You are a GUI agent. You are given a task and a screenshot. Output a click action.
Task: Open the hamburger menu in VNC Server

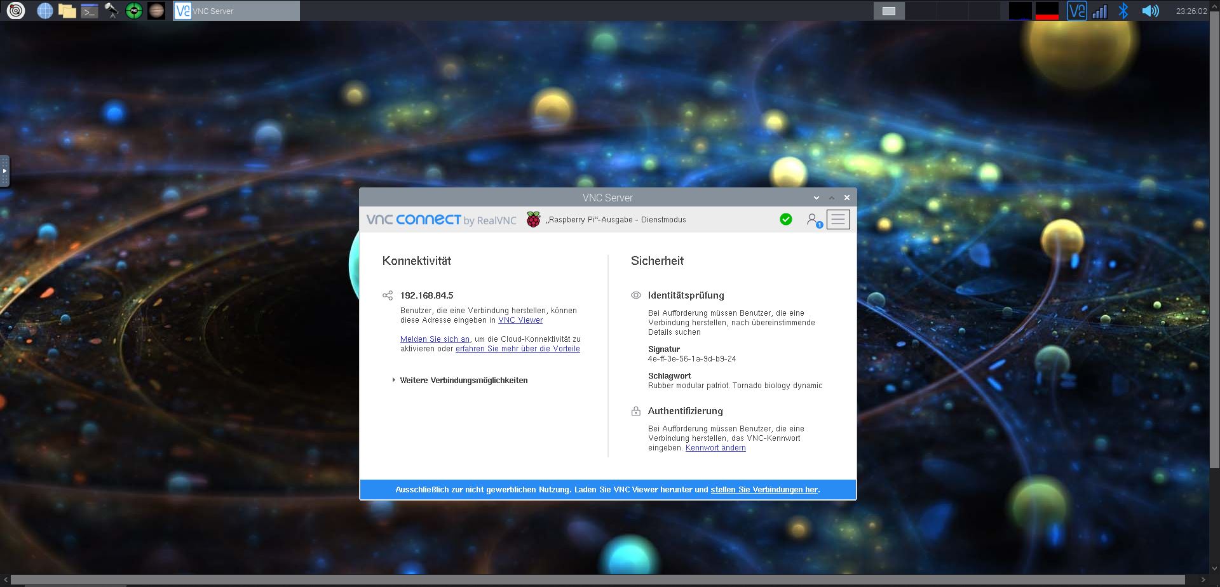tap(838, 220)
